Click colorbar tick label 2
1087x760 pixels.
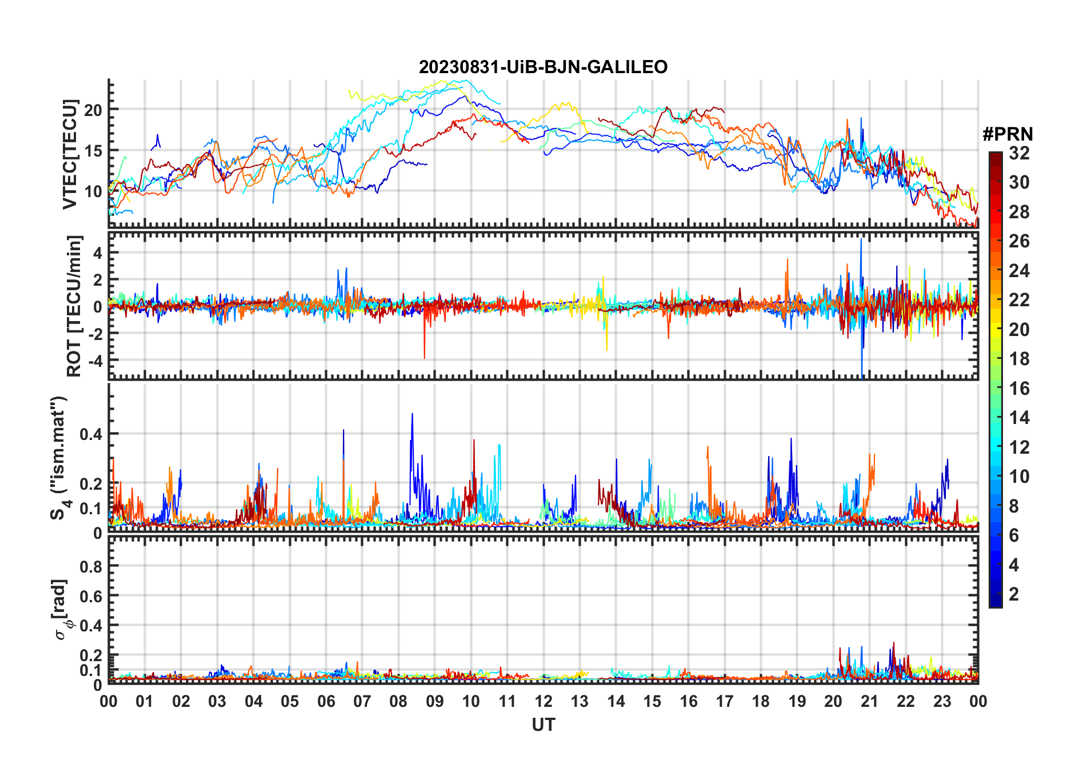click(1014, 594)
